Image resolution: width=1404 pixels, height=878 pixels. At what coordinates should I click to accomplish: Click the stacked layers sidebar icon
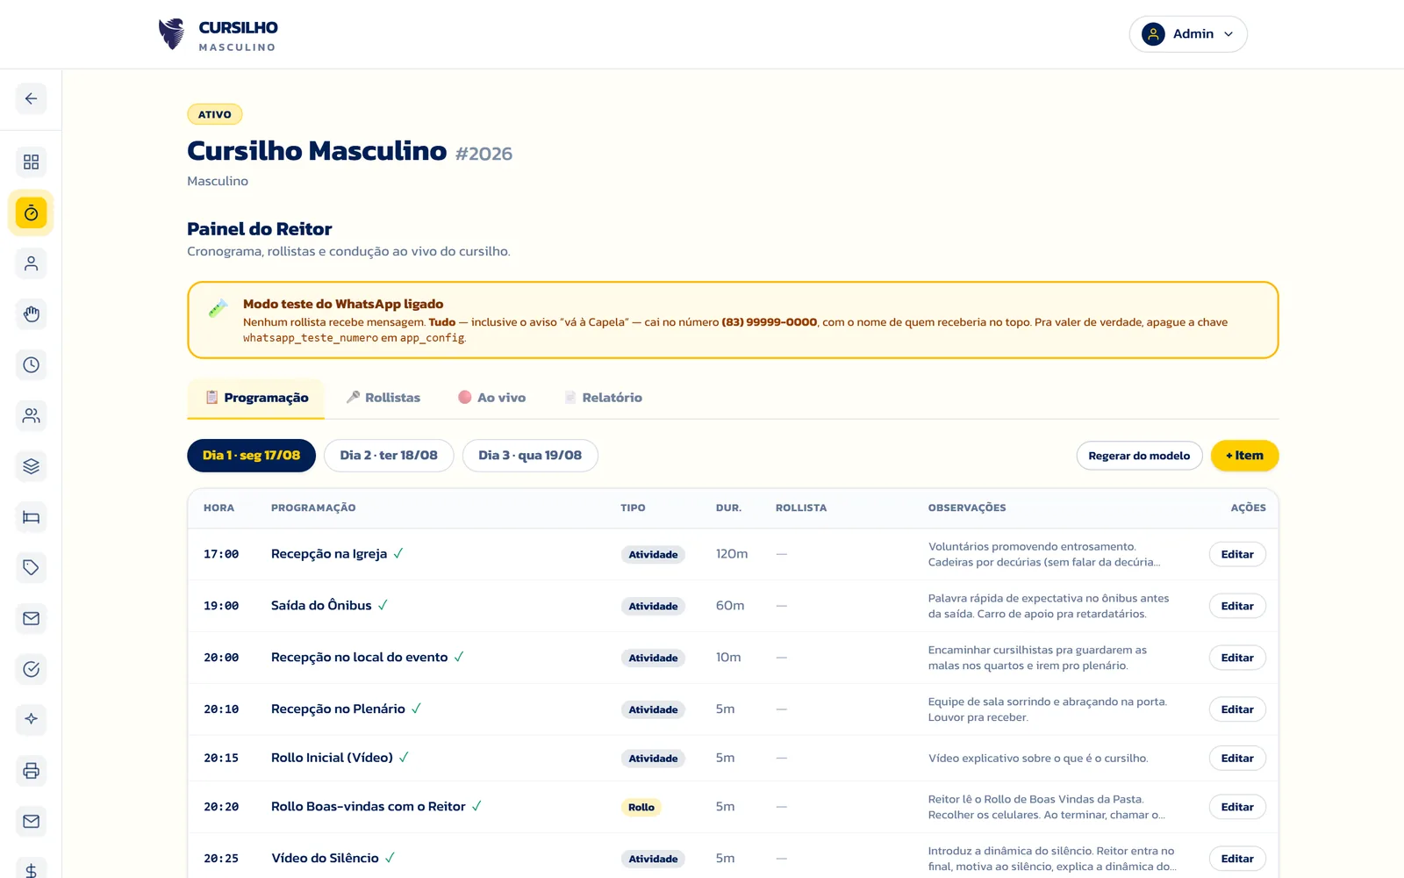pyautogui.click(x=31, y=466)
